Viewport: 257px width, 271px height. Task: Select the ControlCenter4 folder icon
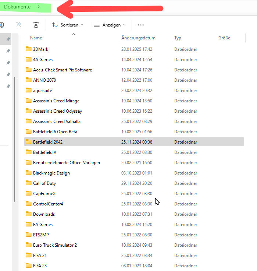pyautogui.click(x=29, y=204)
